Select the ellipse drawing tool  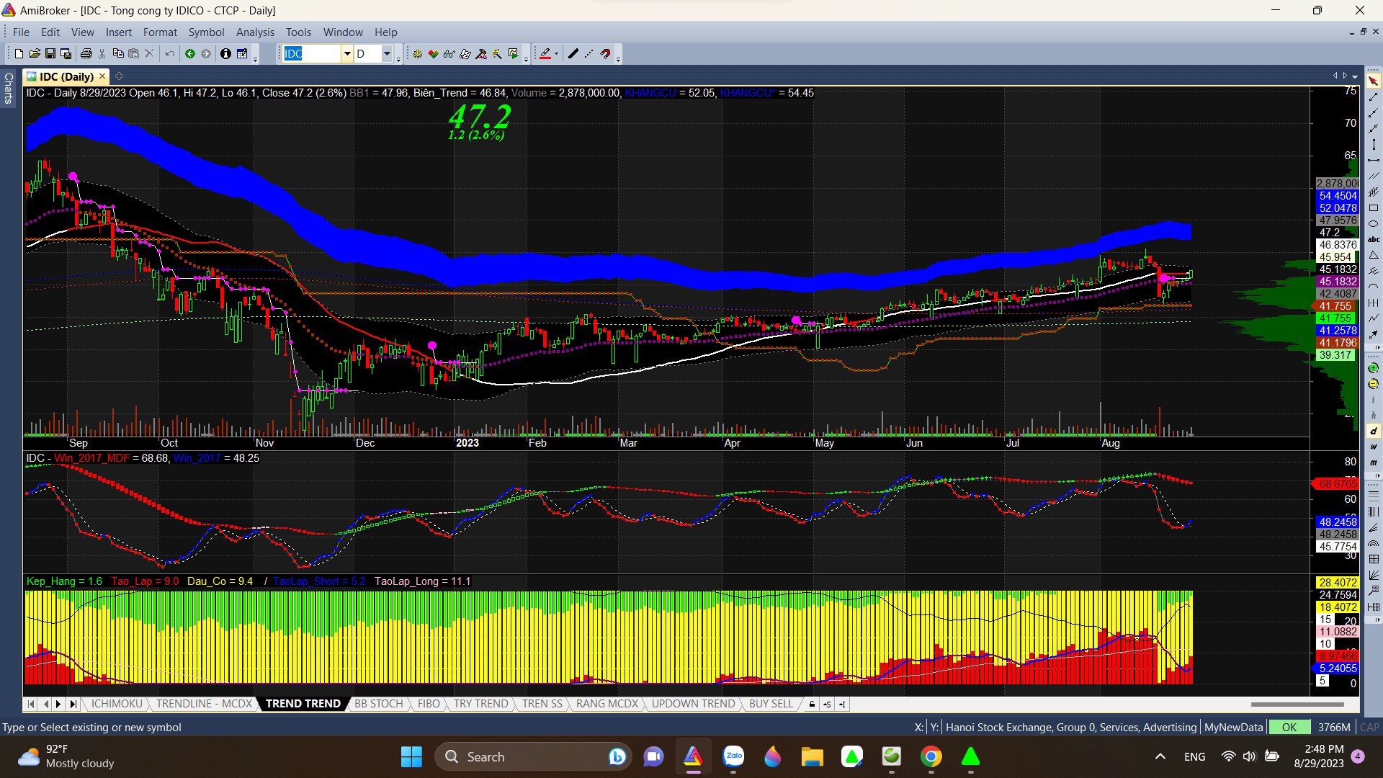click(1373, 223)
